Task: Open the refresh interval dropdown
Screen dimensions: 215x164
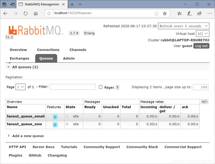Action: (x=184, y=26)
